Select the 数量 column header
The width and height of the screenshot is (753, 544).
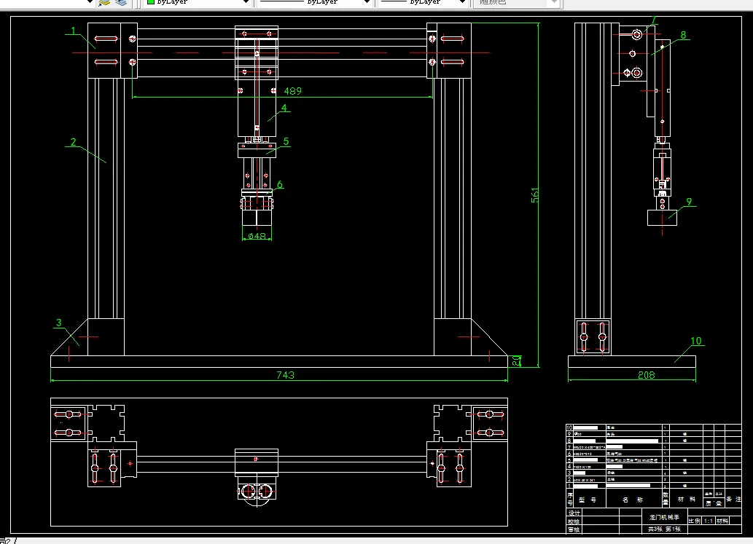point(666,498)
